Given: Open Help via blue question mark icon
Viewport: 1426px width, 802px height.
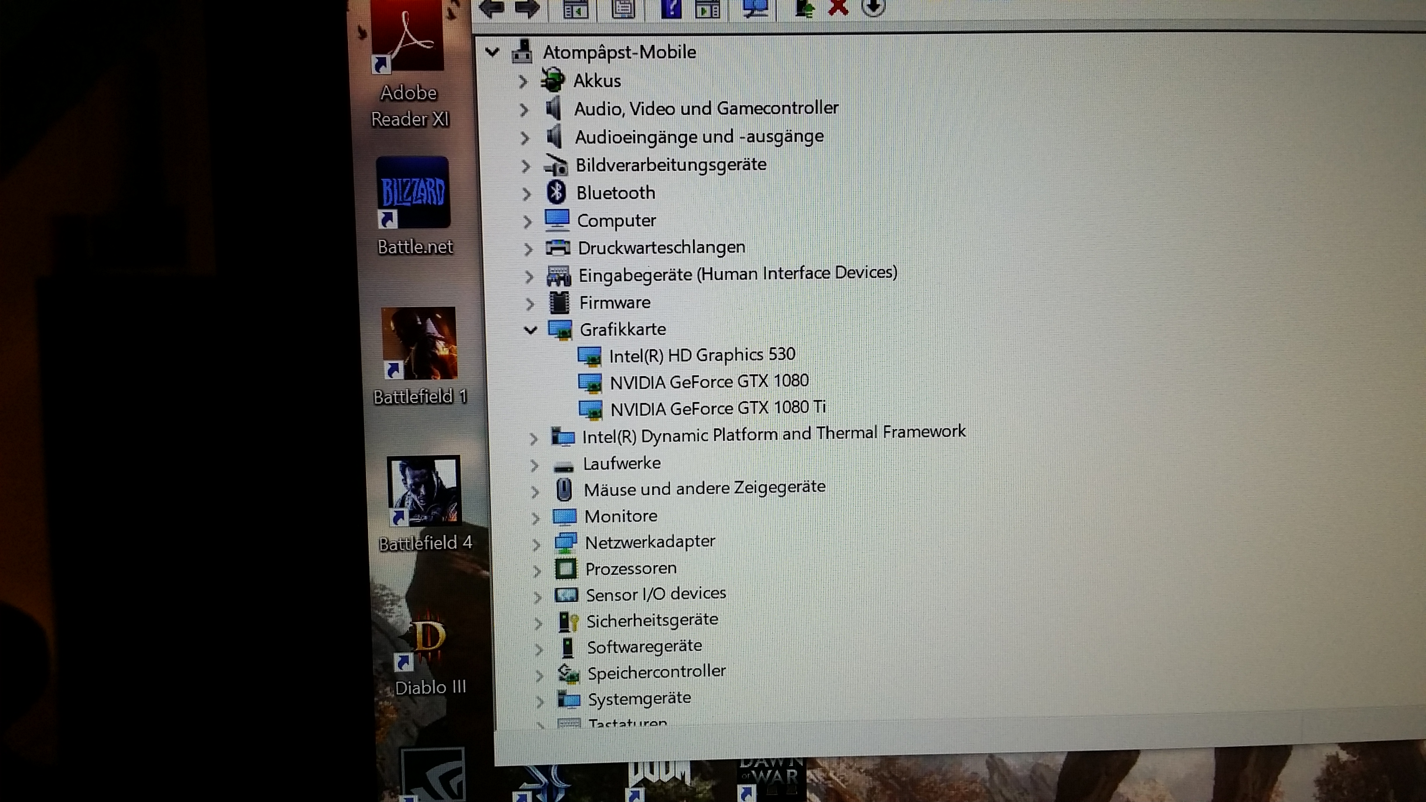Looking at the screenshot, I should click(x=671, y=8).
